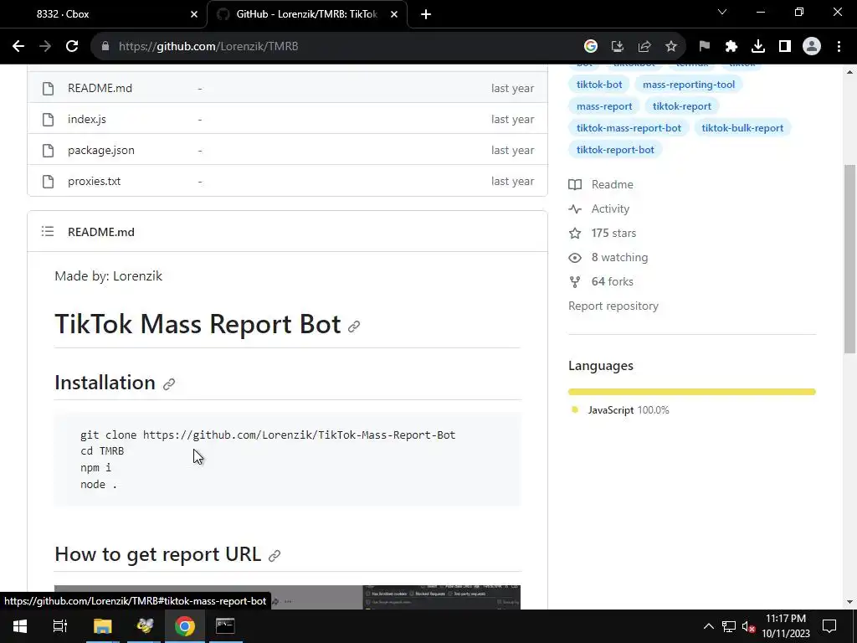The height and width of the screenshot is (643, 857).
Task: Click link anchor beside How to get report URL
Action: coord(275,556)
